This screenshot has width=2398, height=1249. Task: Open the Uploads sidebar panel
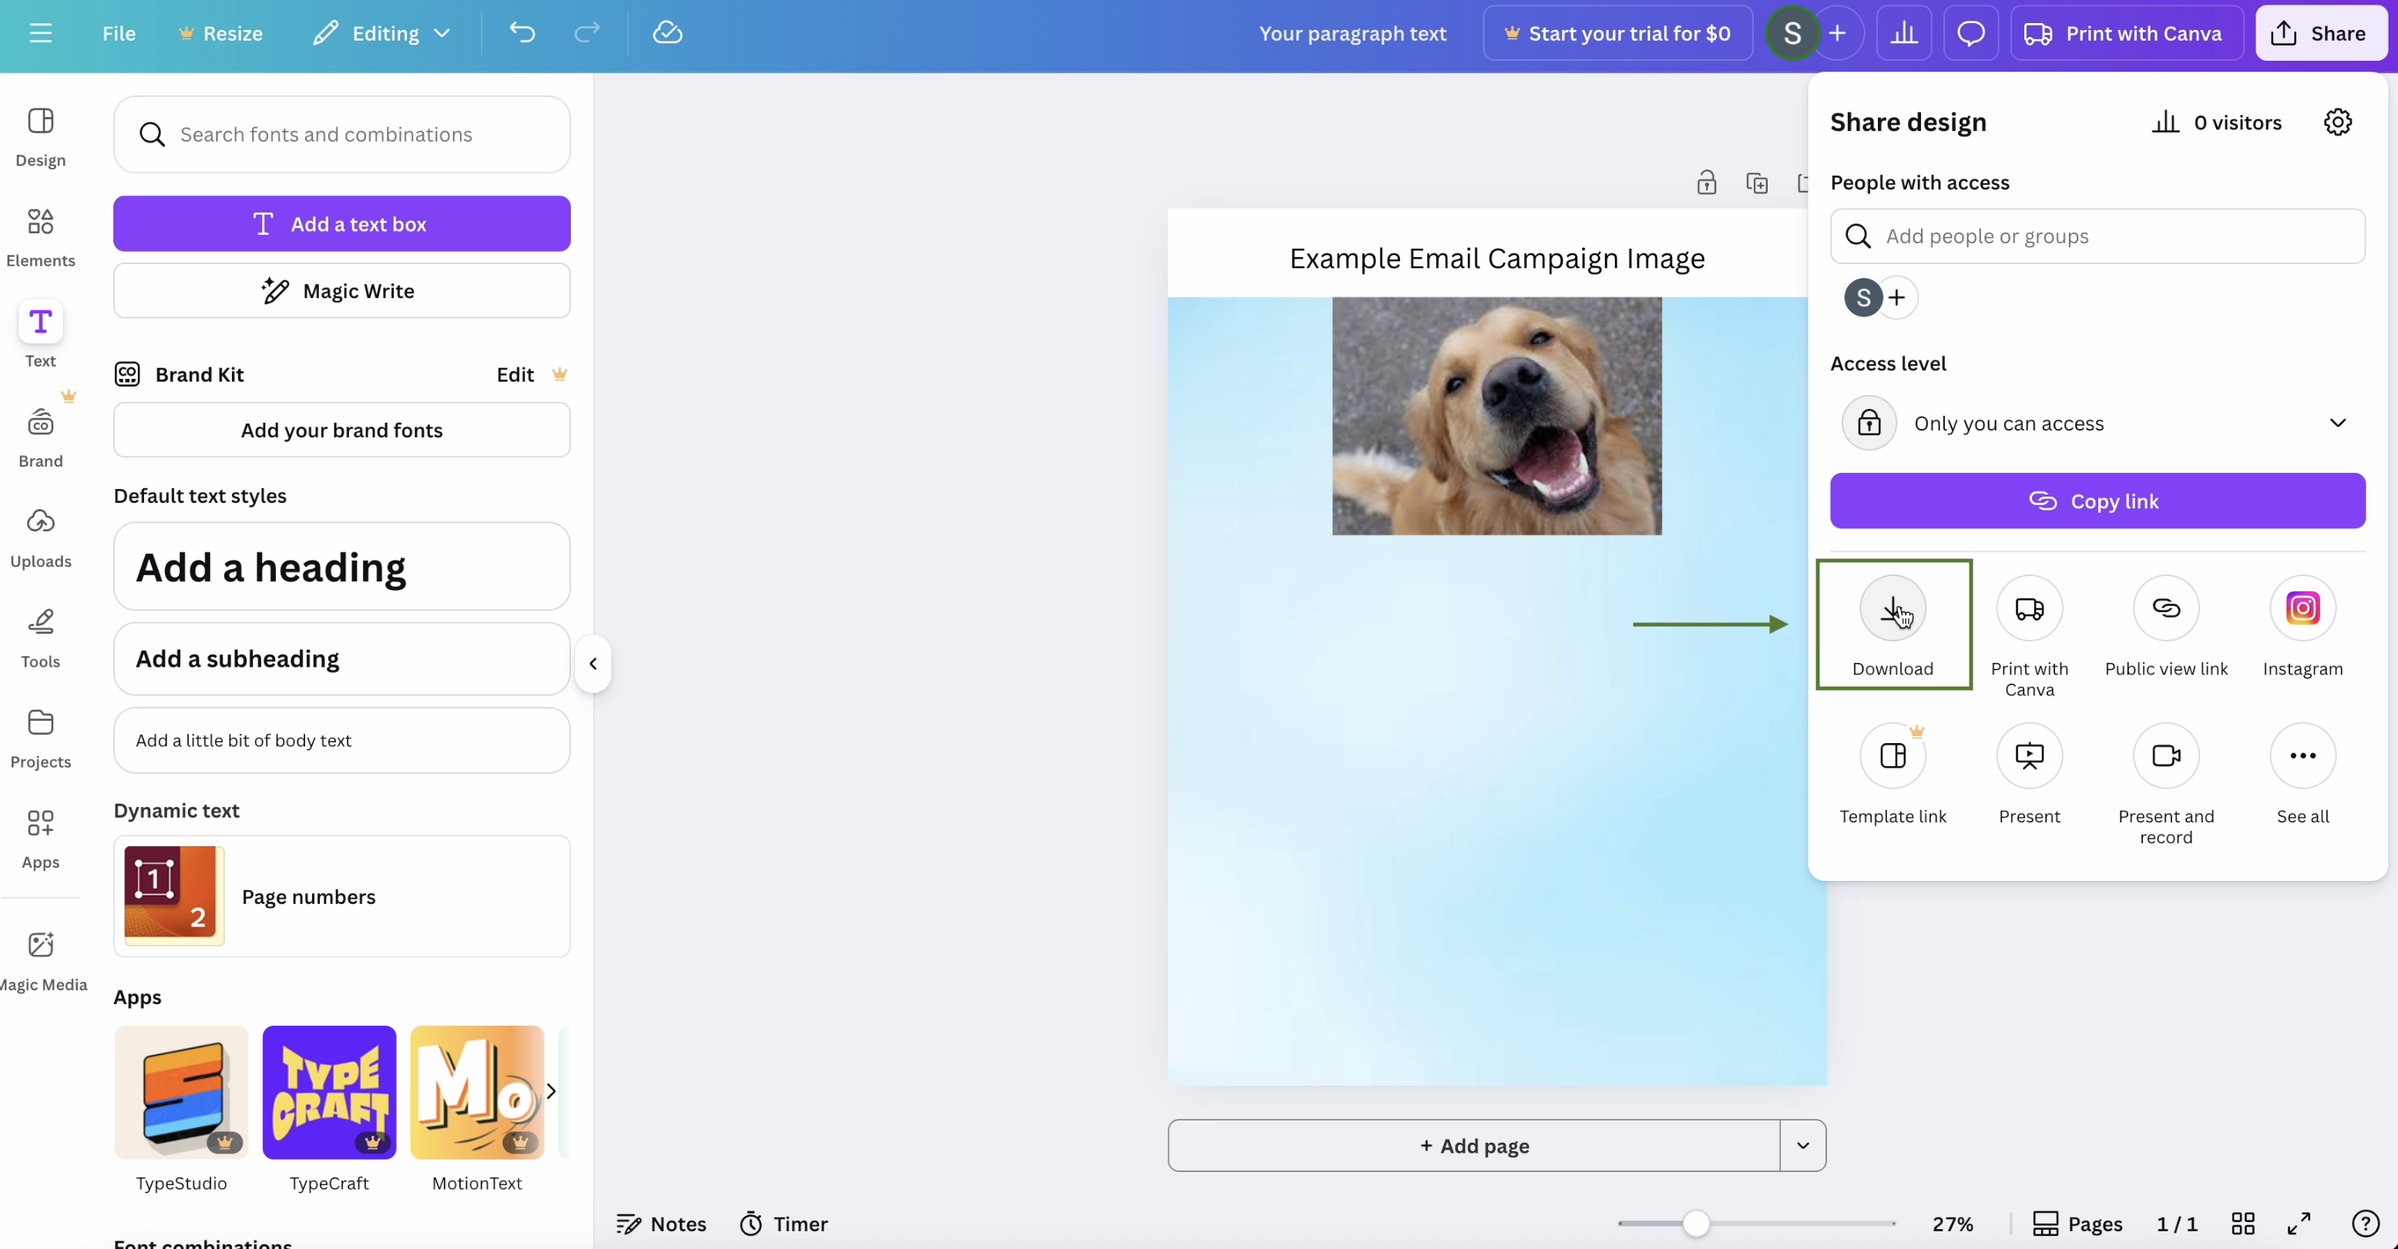pyautogui.click(x=40, y=537)
